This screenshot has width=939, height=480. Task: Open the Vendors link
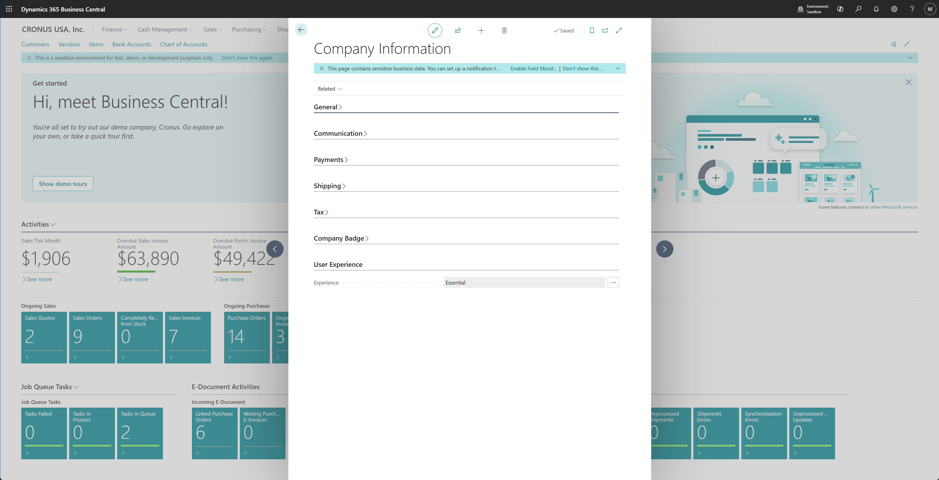point(69,44)
